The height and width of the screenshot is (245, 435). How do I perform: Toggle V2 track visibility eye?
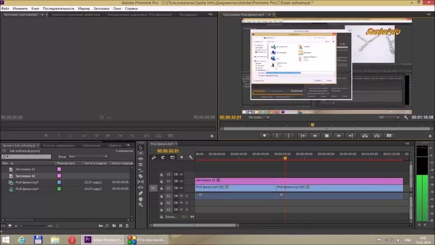tap(181, 181)
